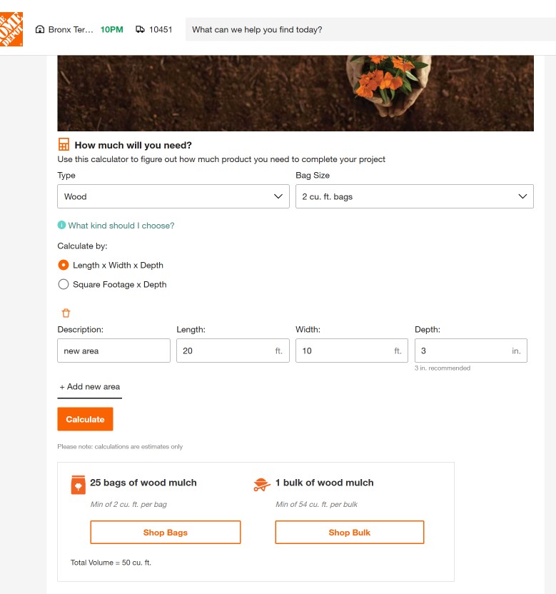Expand the Bag Size dropdown
This screenshot has height=594, width=556.
coord(414,196)
